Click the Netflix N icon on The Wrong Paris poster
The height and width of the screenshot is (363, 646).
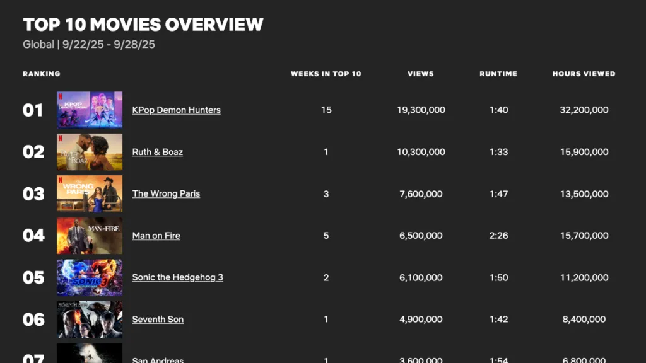click(62, 181)
